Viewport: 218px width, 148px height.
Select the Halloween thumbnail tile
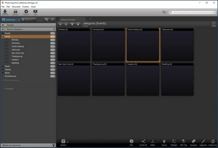click(x=177, y=45)
